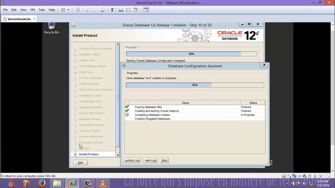Open the Help menu
Image resolution: width=335 pixels, height=188 pixels.
[x=52, y=10]
